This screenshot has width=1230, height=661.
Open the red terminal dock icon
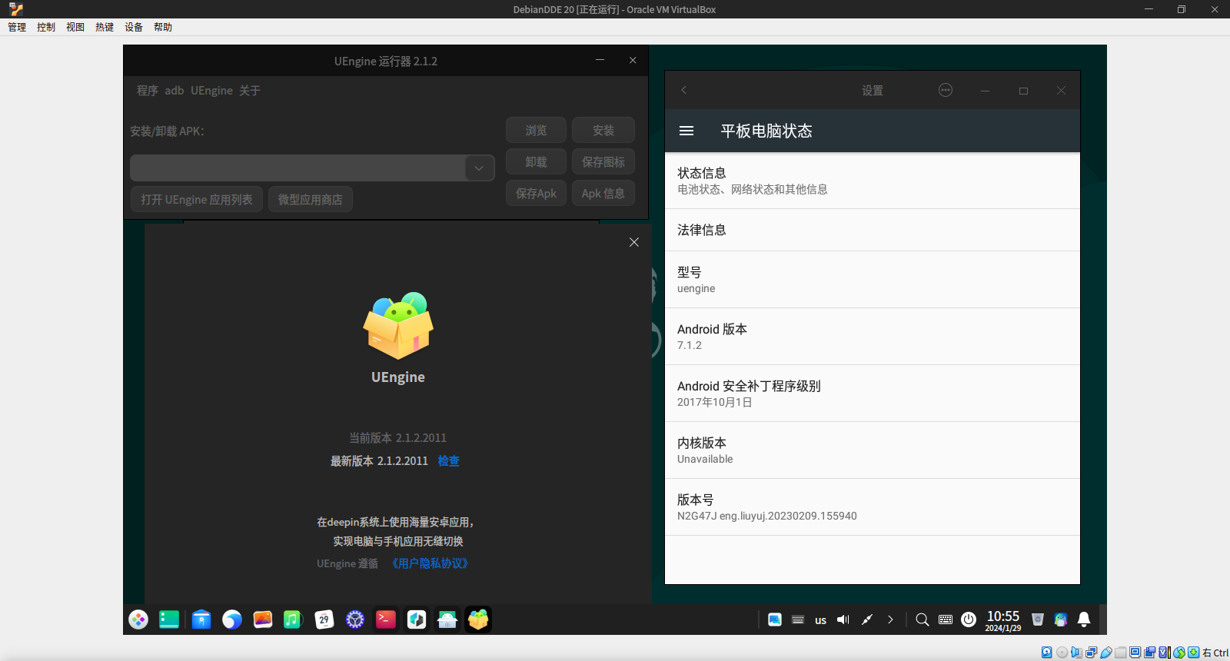tap(386, 619)
